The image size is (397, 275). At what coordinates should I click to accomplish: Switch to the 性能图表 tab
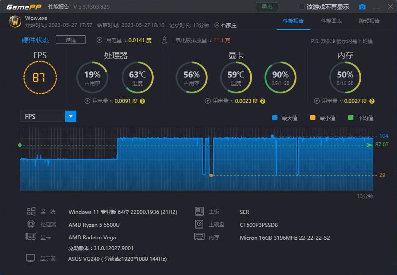tap(331, 21)
